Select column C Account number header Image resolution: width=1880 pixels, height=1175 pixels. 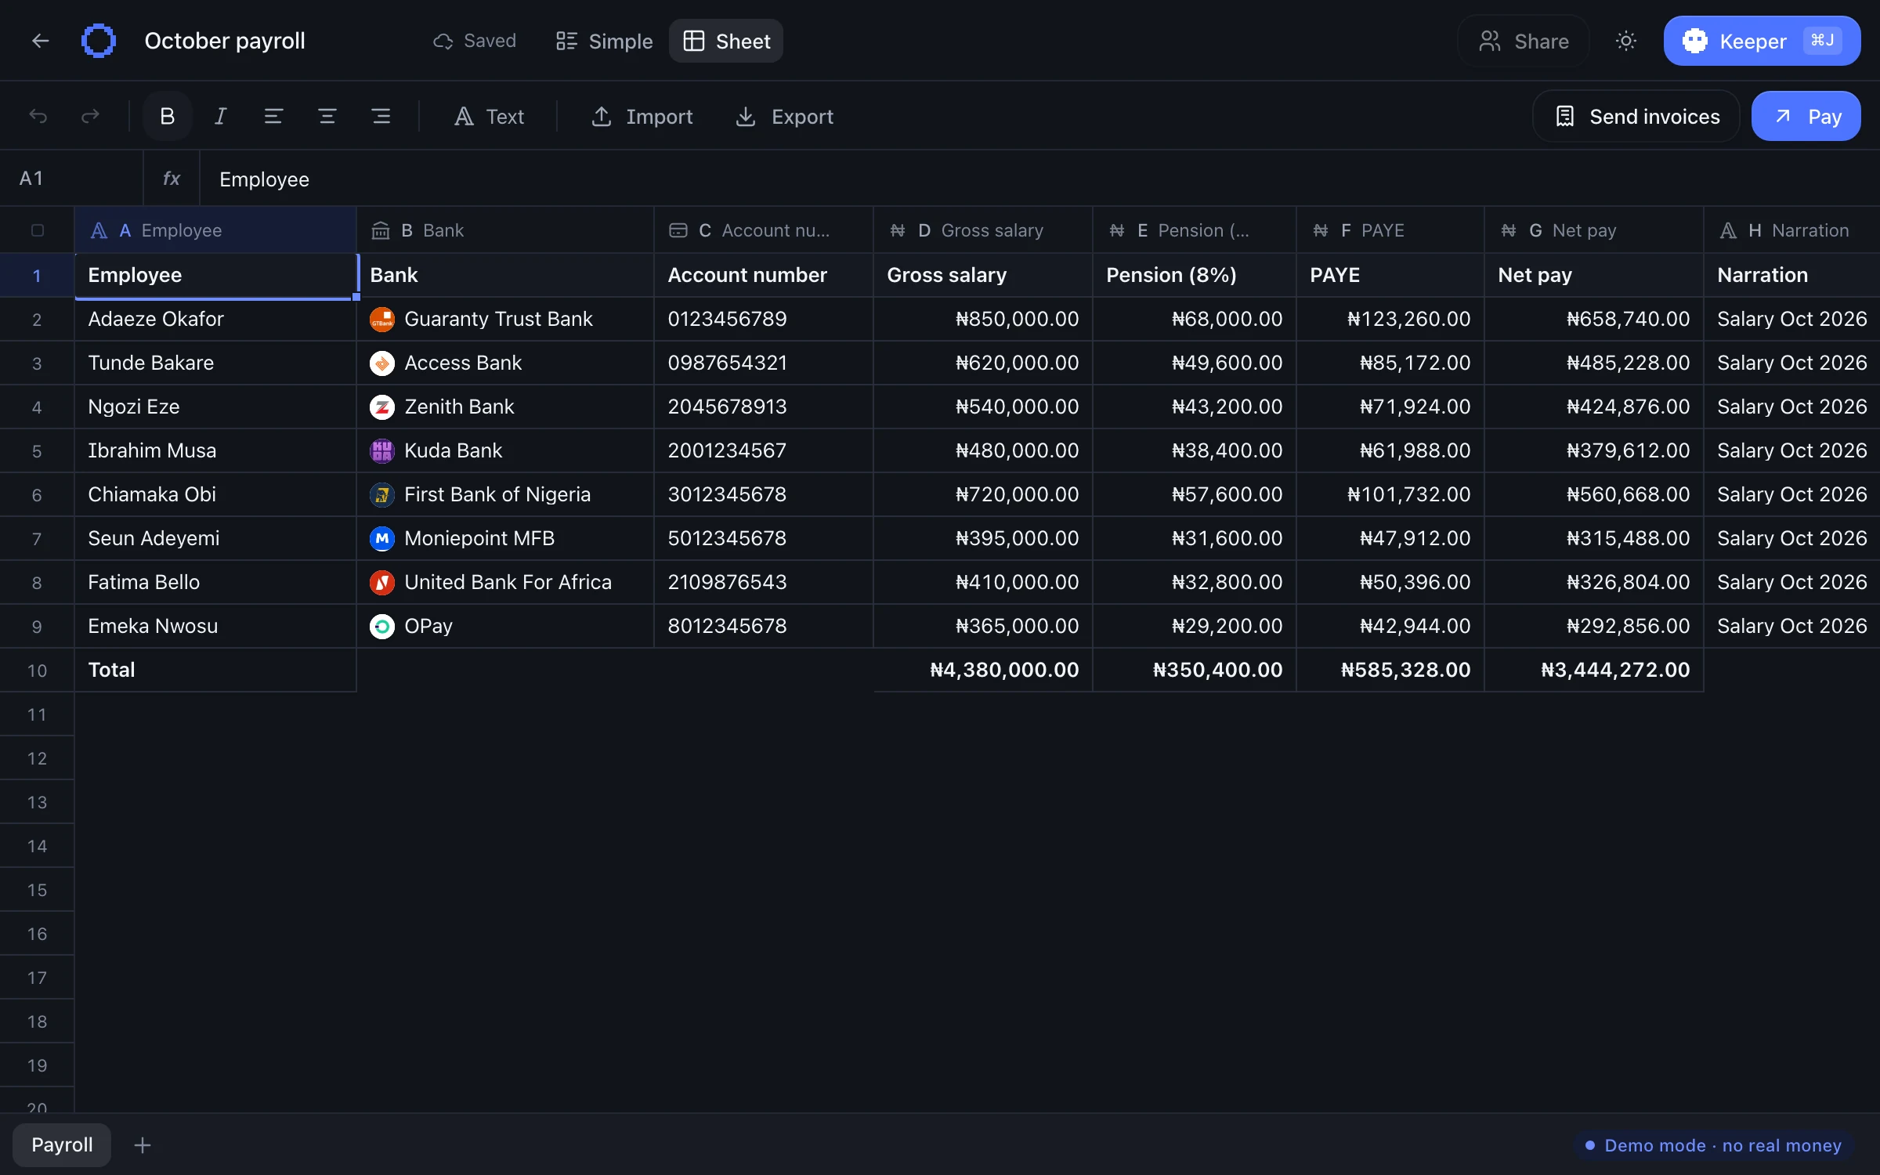pyautogui.click(x=764, y=230)
